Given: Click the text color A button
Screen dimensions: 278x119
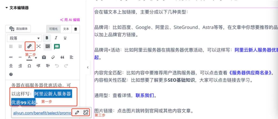Looking at the screenshot, I should (29, 57).
